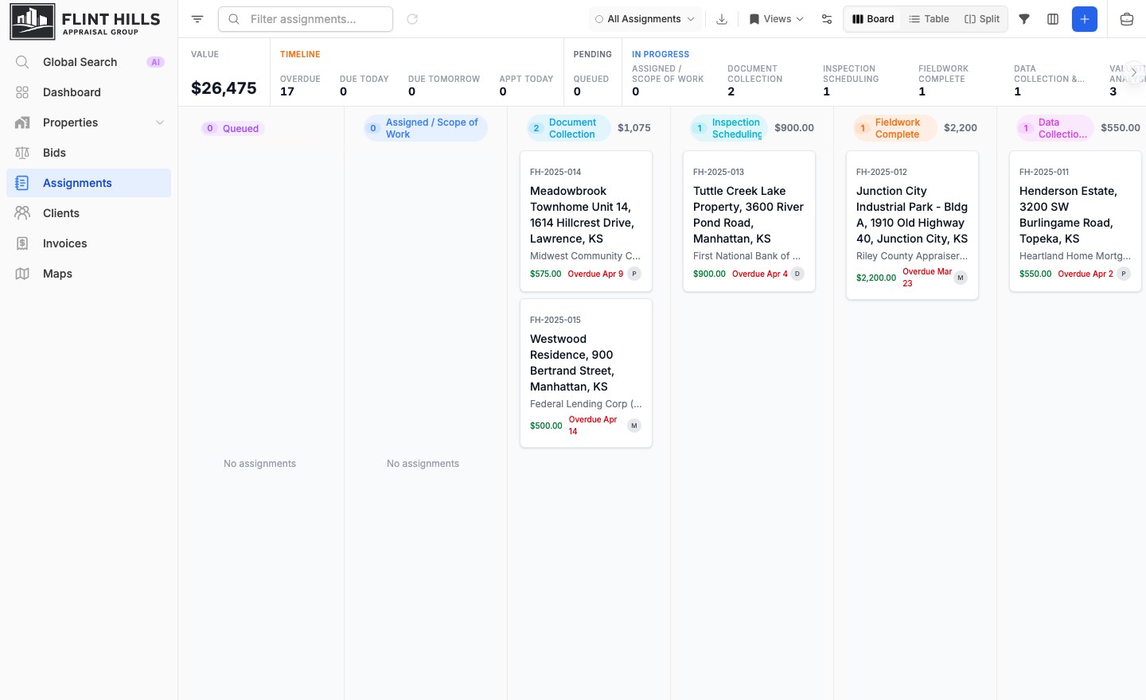Switch to Table view
This screenshot has height=700, width=1146.
click(x=929, y=19)
